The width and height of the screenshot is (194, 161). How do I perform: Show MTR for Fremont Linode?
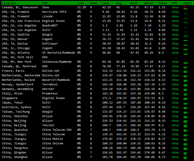coord(175,16)
